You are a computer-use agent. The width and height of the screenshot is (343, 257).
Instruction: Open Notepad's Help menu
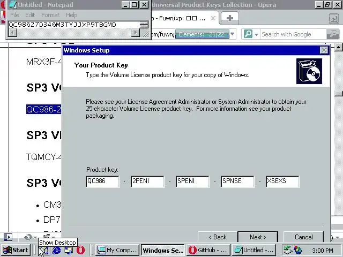(71, 15)
